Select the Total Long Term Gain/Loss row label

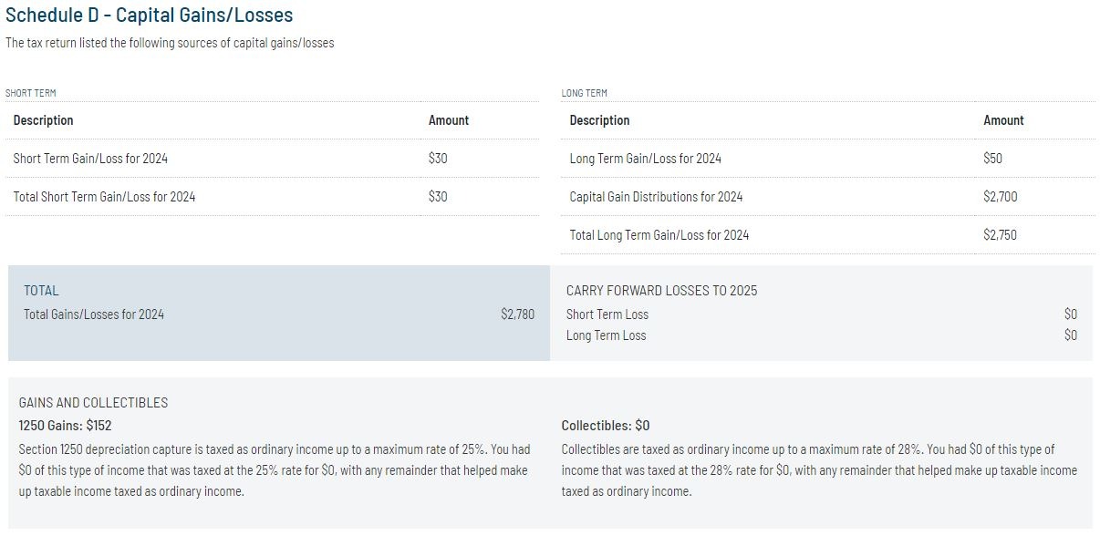(659, 235)
